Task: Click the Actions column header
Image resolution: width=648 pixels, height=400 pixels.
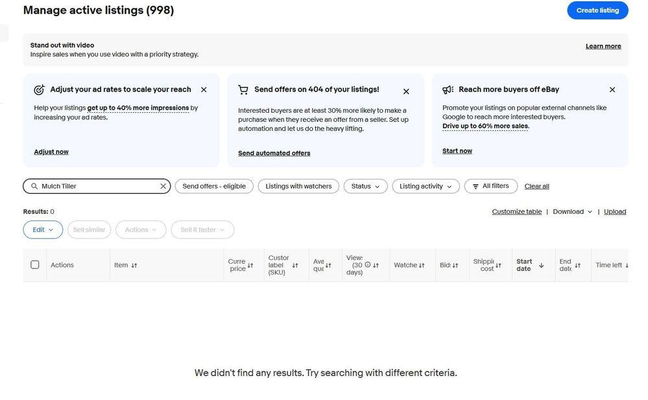Action: pyautogui.click(x=62, y=265)
